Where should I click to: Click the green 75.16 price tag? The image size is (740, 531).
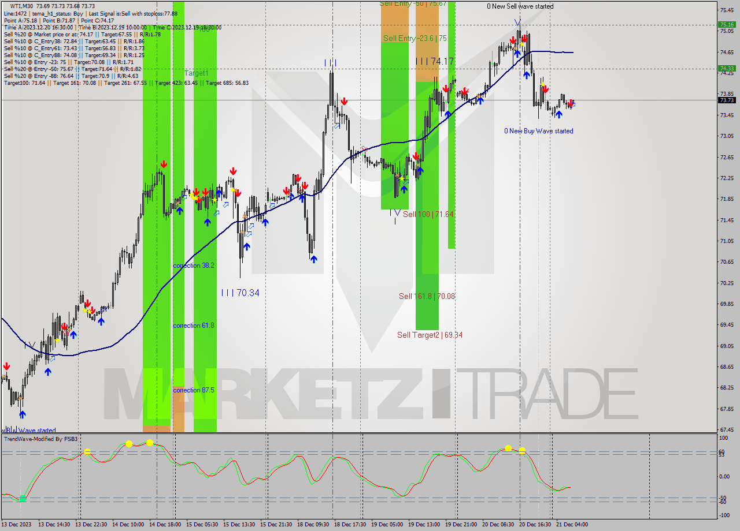click(x=727, y=24)
